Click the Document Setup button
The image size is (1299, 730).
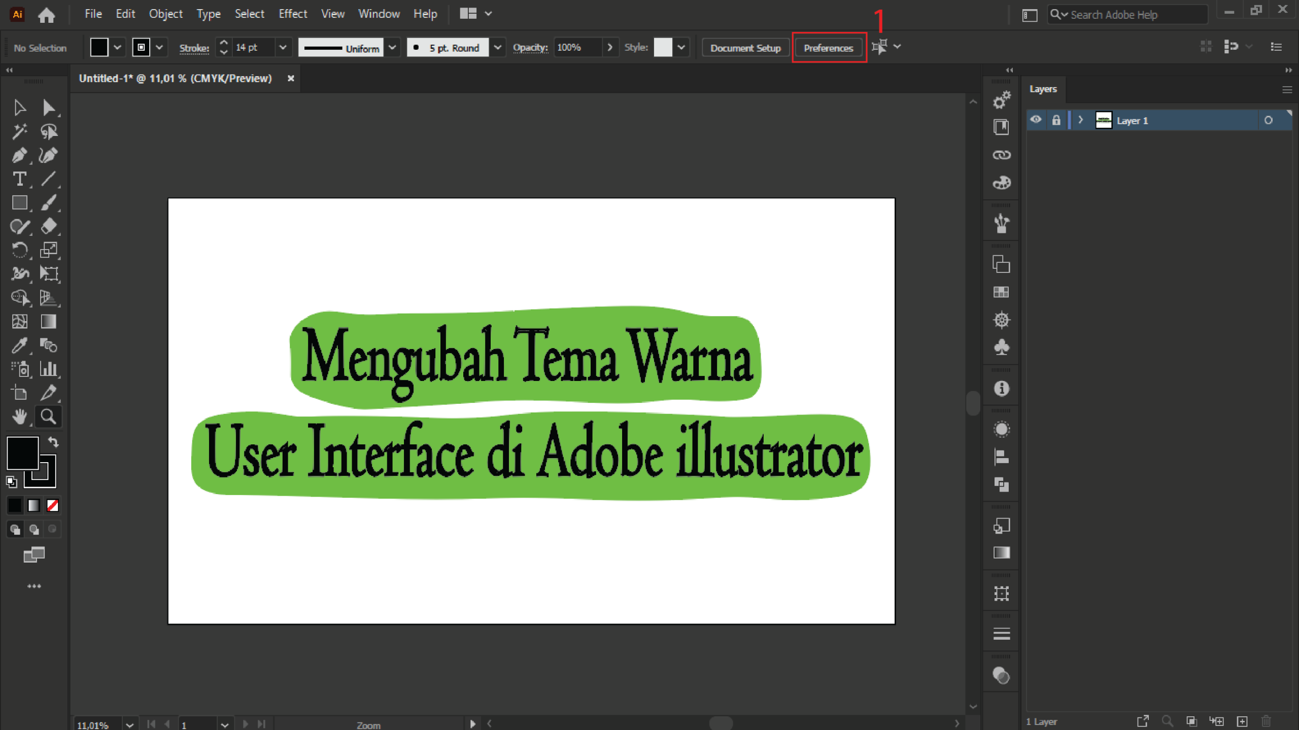pos(745,48)
